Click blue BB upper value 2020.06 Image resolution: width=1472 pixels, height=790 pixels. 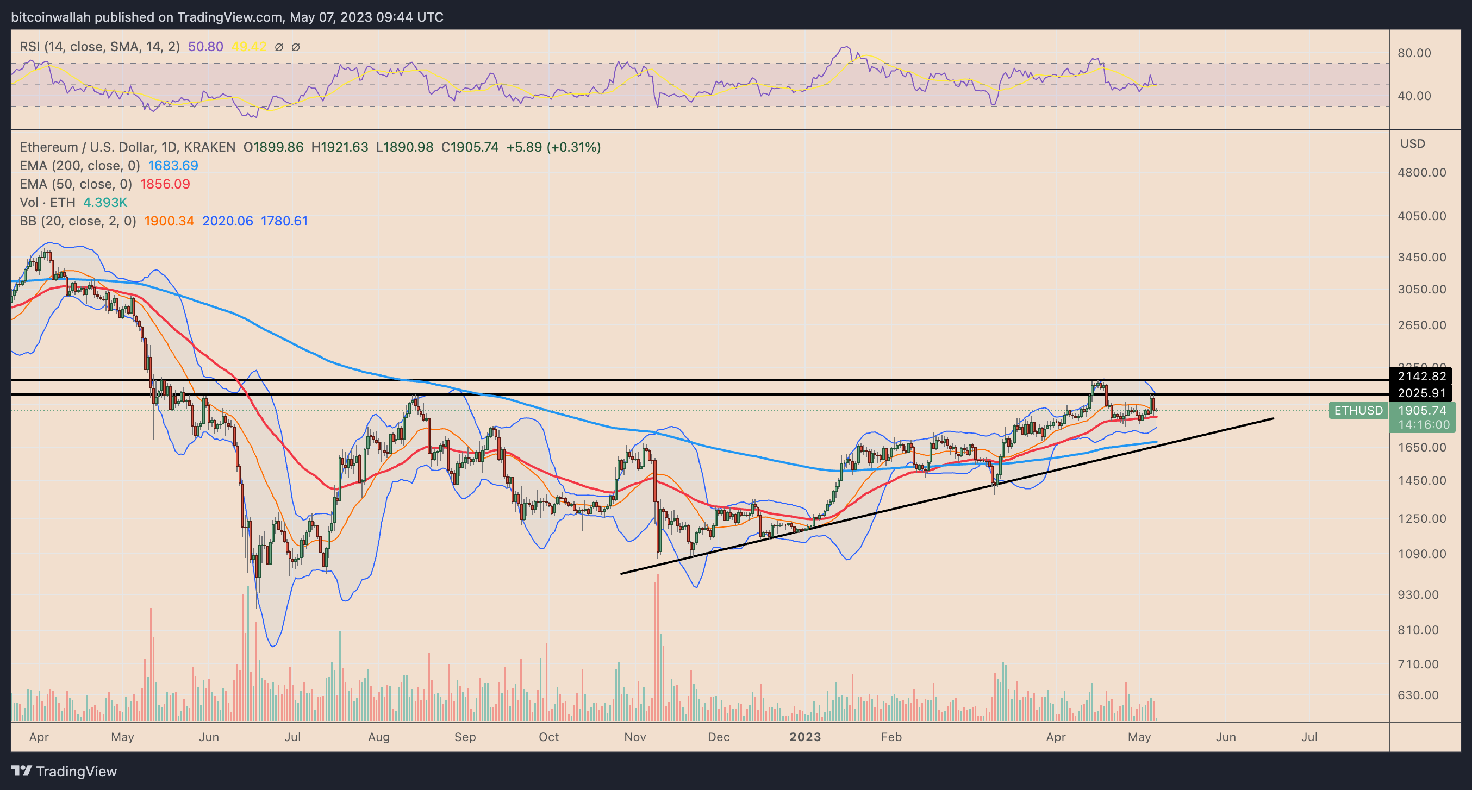pos(227,221)
